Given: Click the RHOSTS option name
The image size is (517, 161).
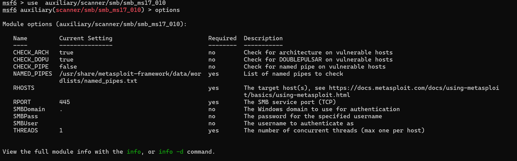Looking at the screenshot, I should (x=24, y=88).
